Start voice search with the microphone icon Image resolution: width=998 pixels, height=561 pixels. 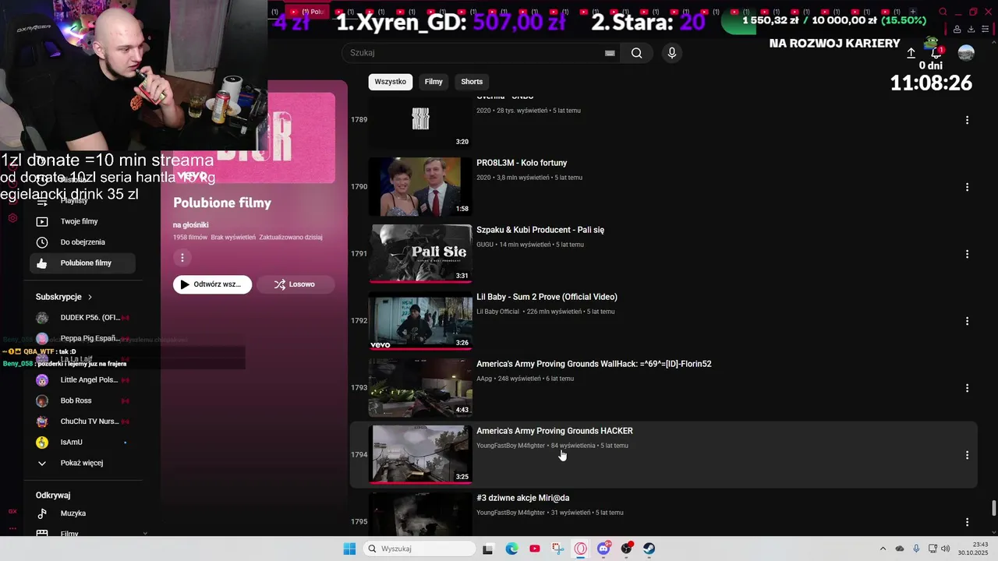[x=672, y=53]
